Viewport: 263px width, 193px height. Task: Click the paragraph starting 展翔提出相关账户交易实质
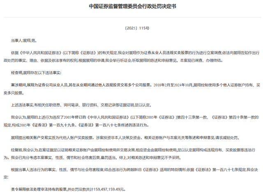click(125, 138)
